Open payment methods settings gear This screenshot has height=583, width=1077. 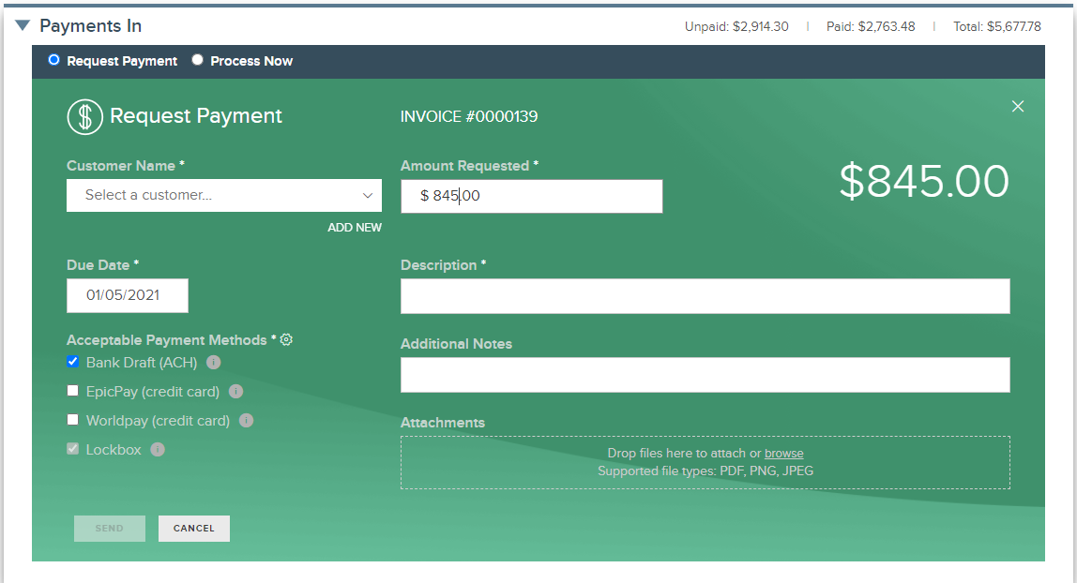[286, 339]
